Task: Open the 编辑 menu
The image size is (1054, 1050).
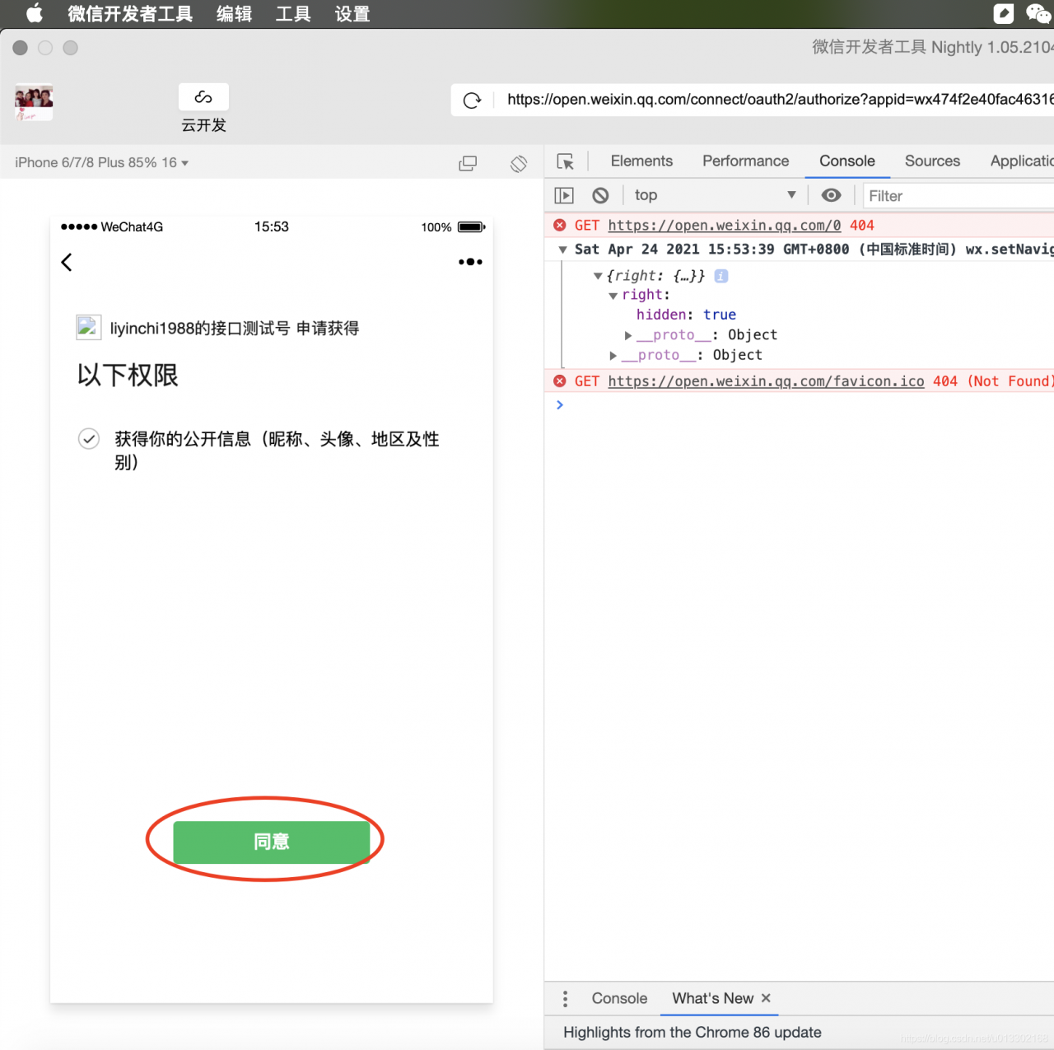Action: pos(234,14)
